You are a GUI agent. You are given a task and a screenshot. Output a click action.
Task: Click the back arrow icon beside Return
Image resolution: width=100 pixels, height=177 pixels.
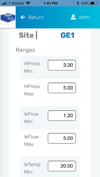(23, 17)
